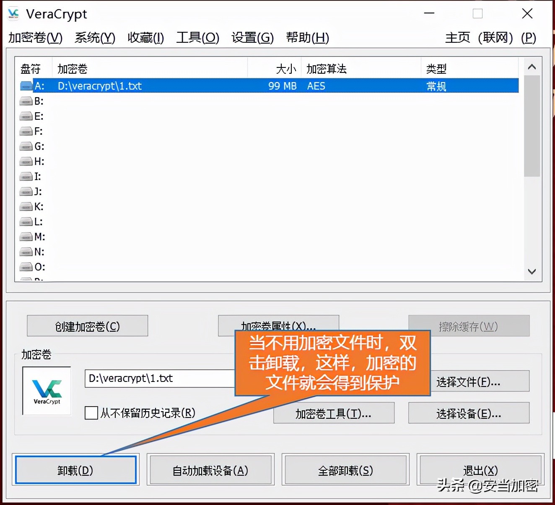Click the 卸载(D) button to dismount

click(75, 469)
